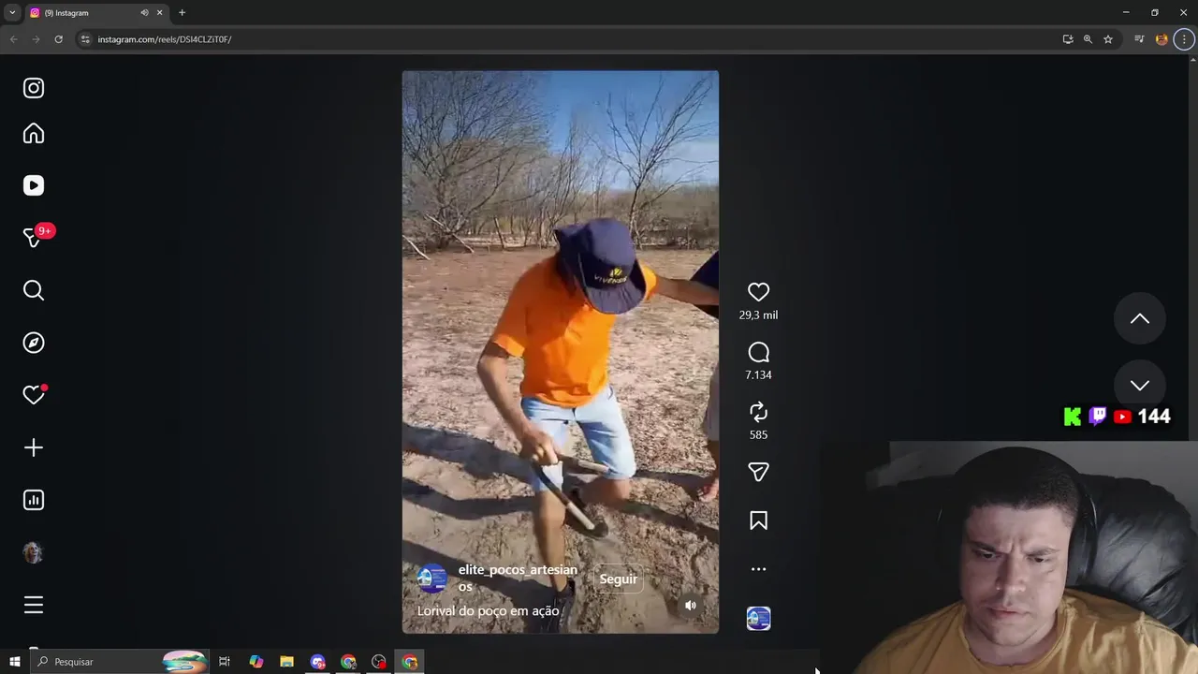The width and height of the screenshot is (1198, 674).
Task: Open profile avatar in sidebar
Action: click(x=34, y=552)
